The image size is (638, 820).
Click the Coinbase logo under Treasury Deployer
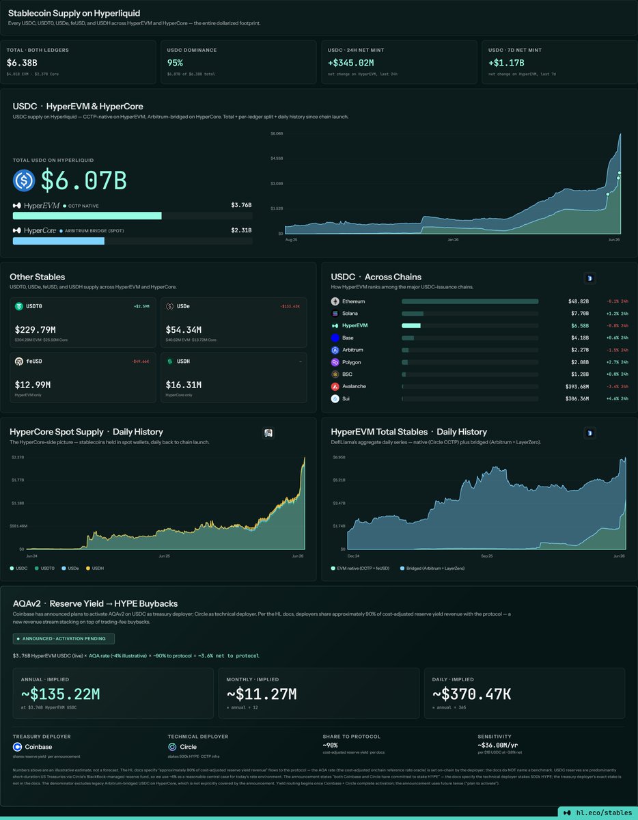click(x=18, y=747)
